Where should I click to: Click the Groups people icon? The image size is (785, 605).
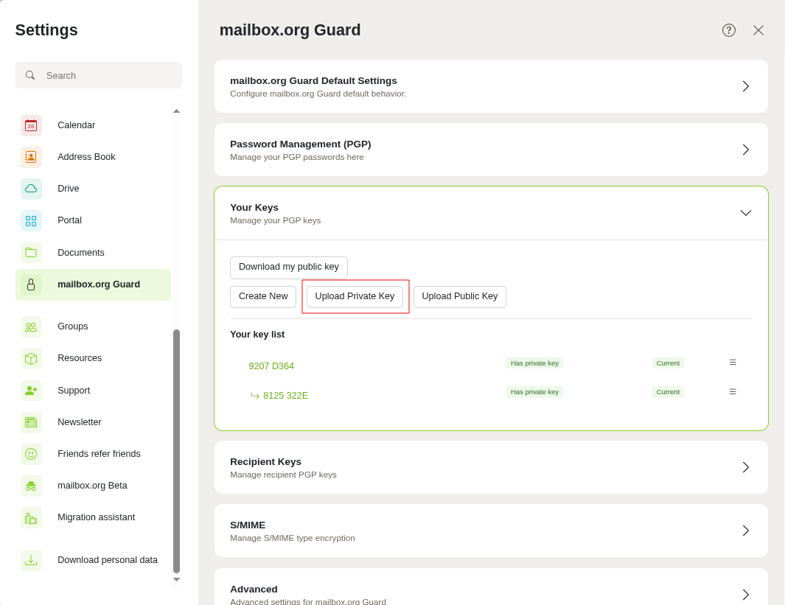[x=31, y=326]
